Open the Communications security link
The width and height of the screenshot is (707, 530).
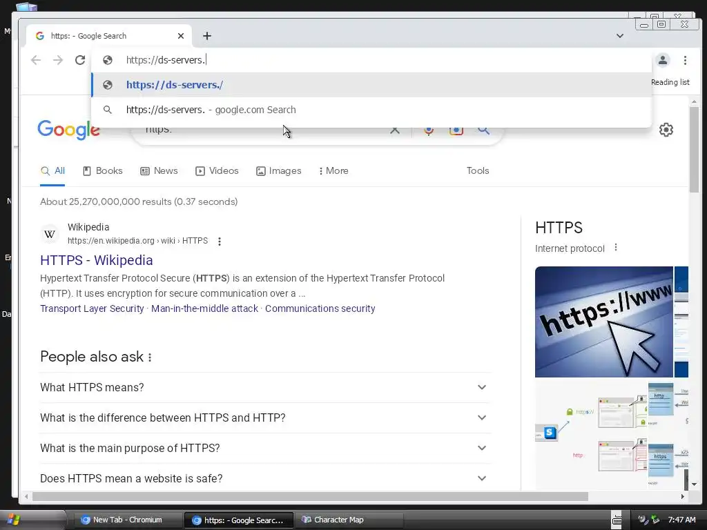[x=320, y=308]
